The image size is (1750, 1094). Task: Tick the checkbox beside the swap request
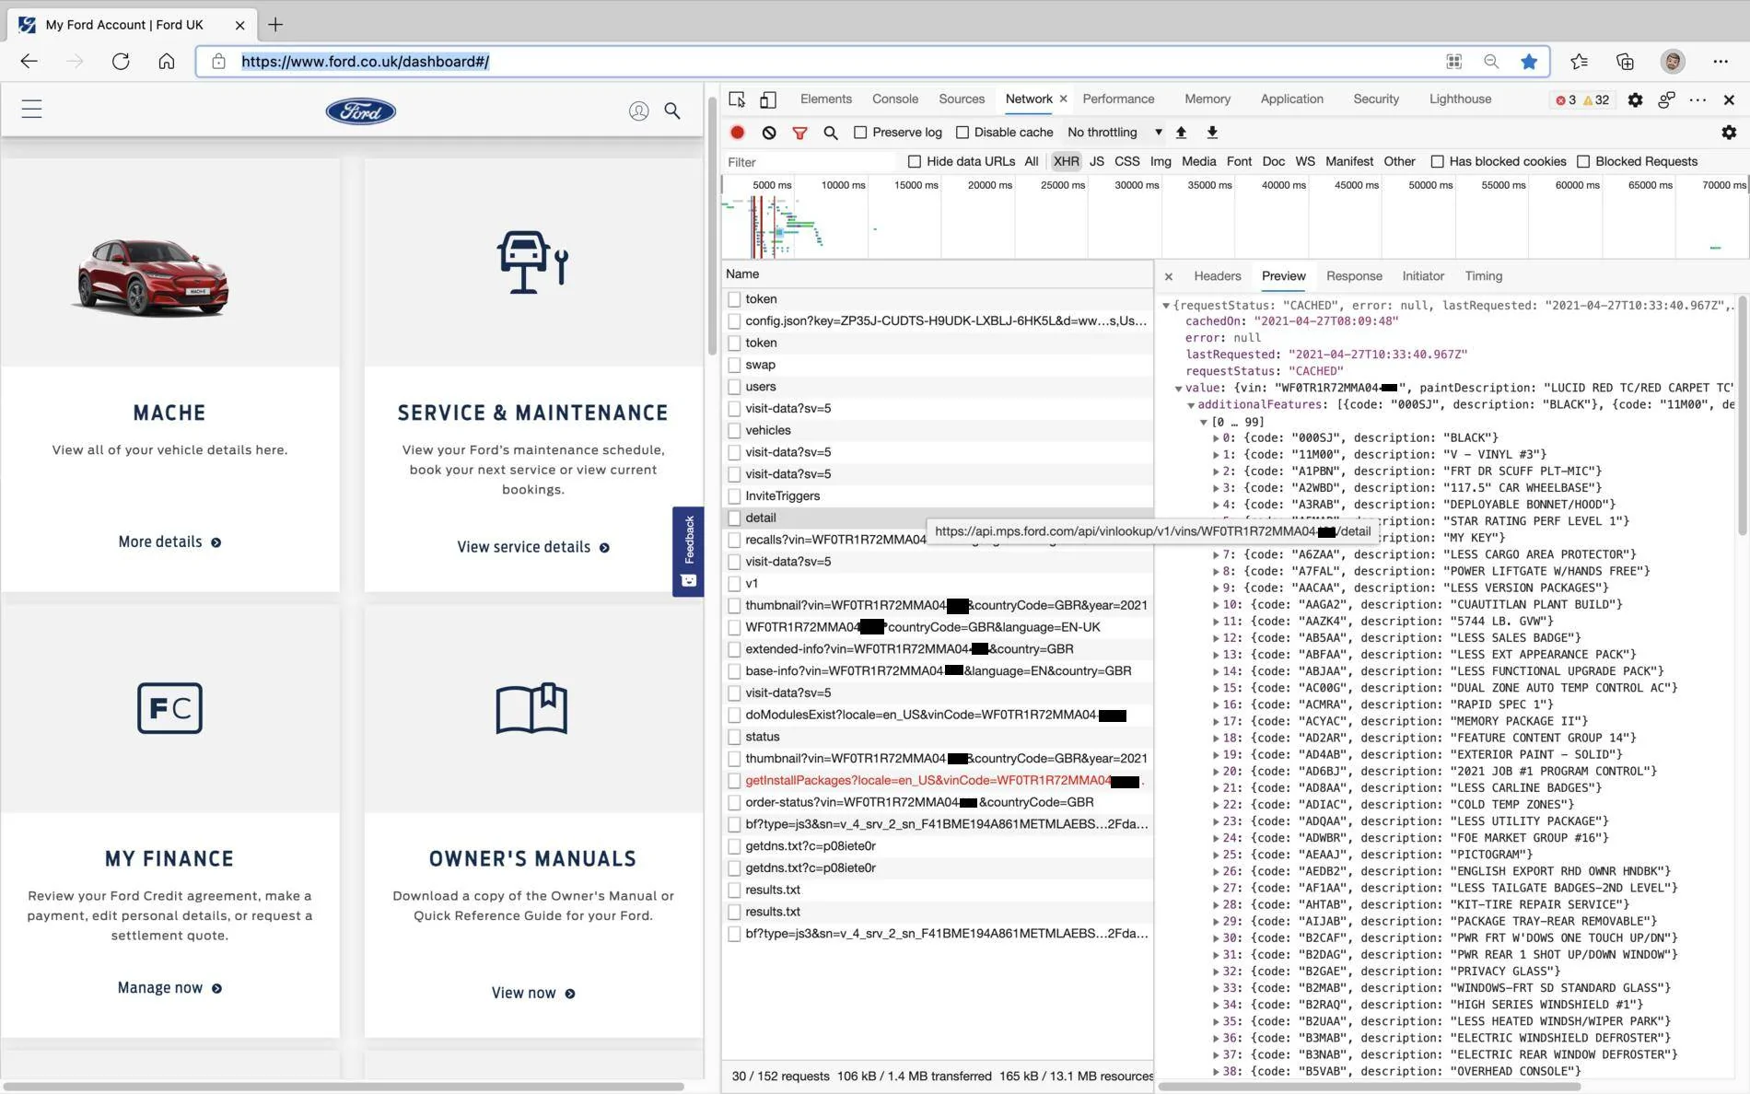[734, 365]
